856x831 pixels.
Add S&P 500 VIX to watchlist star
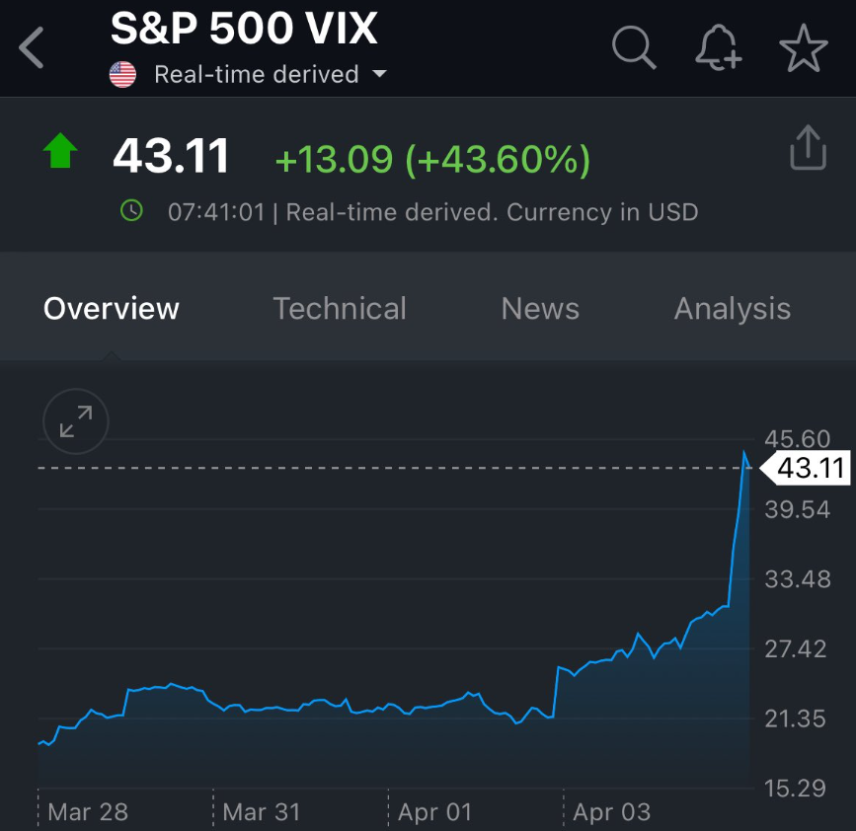click(803, 46)
